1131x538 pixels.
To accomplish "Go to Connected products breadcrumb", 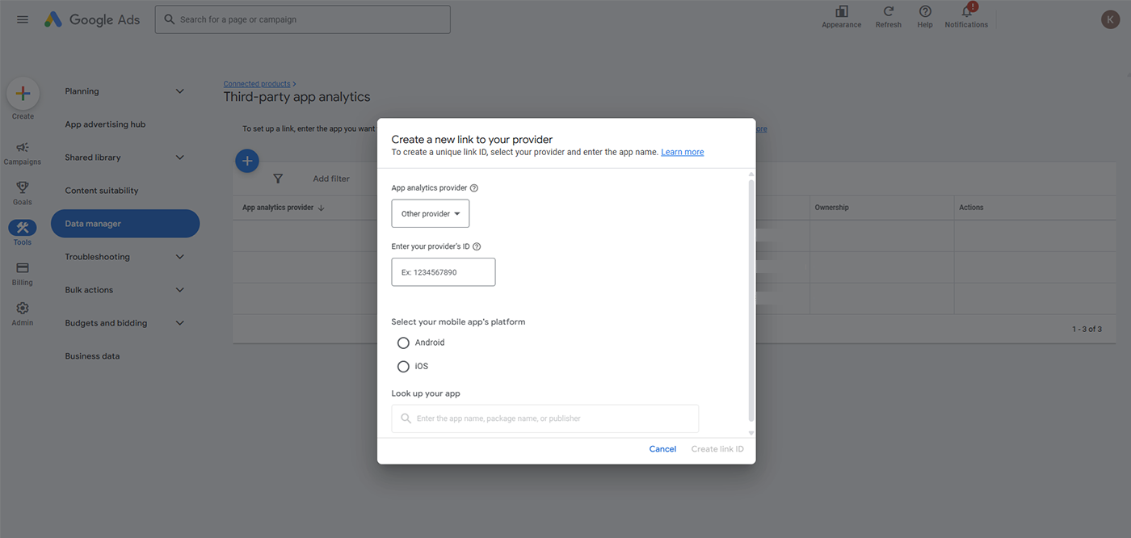I will [257, 84].
